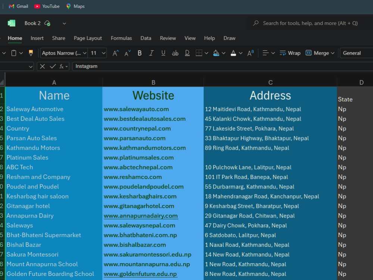
Task: Apply the fill color bucket
Action: point(216,53)
